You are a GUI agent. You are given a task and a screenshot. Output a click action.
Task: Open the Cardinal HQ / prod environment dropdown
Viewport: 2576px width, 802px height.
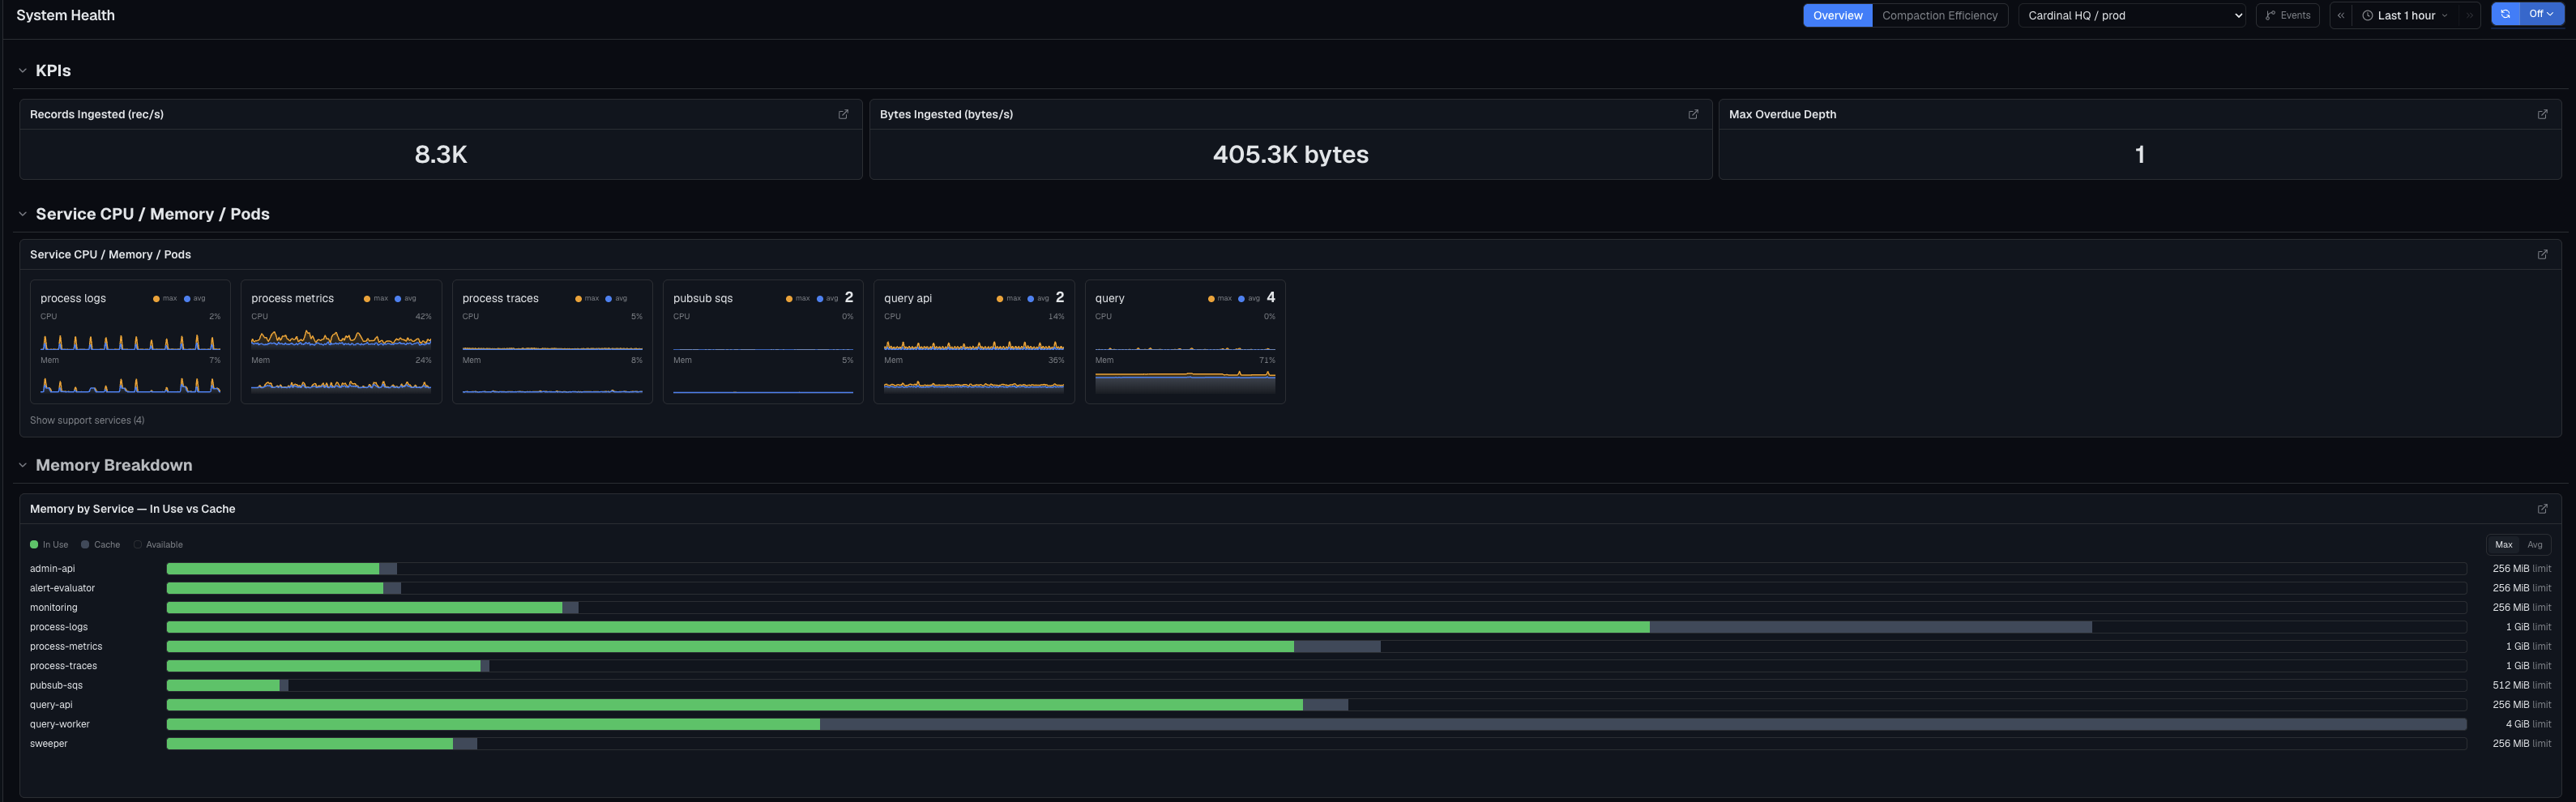pos(2132,15)
